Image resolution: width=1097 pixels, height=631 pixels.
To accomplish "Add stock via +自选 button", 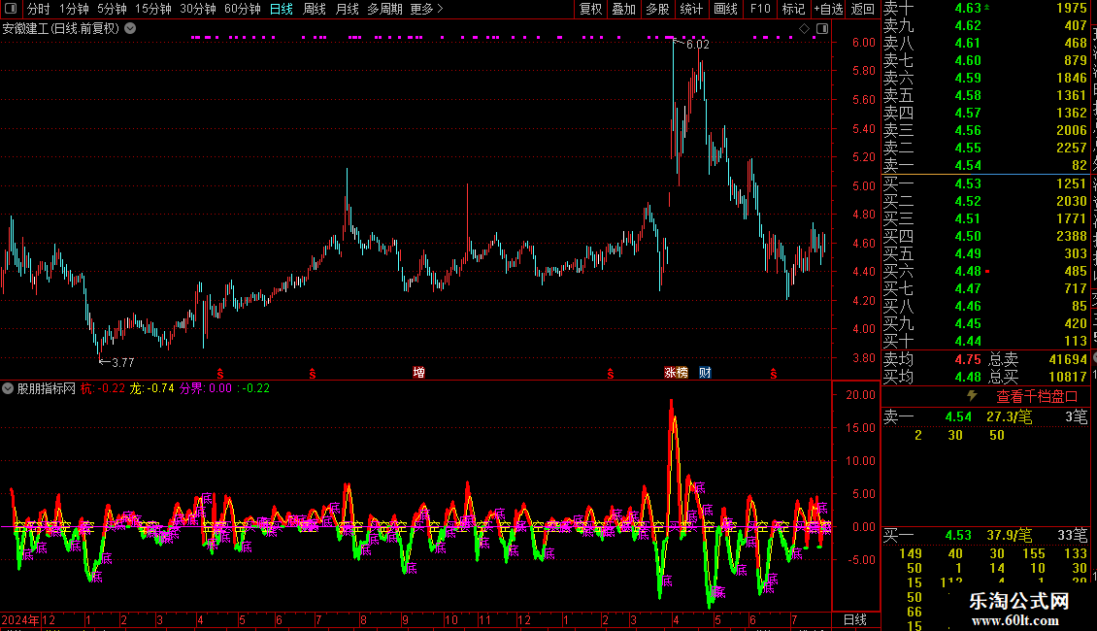I will tap(829, 9).
